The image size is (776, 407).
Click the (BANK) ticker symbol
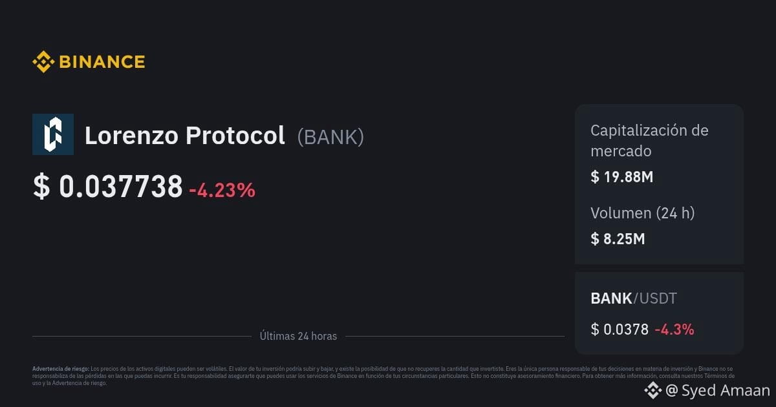click(x=330, y=136)
